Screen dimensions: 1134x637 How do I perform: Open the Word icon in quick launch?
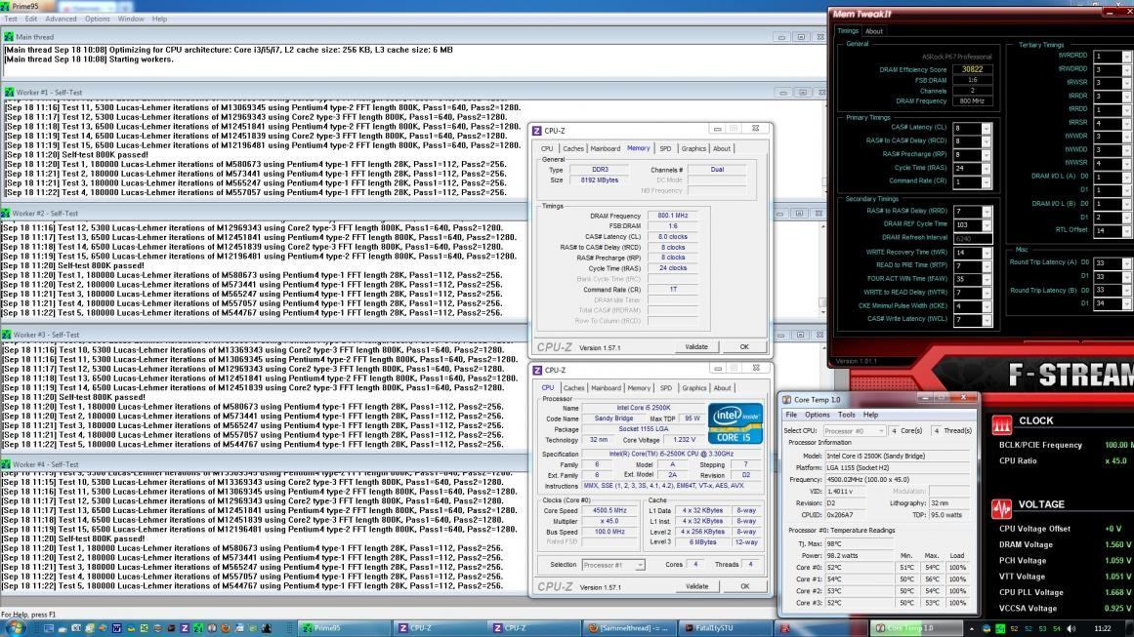tap(116, 628)
